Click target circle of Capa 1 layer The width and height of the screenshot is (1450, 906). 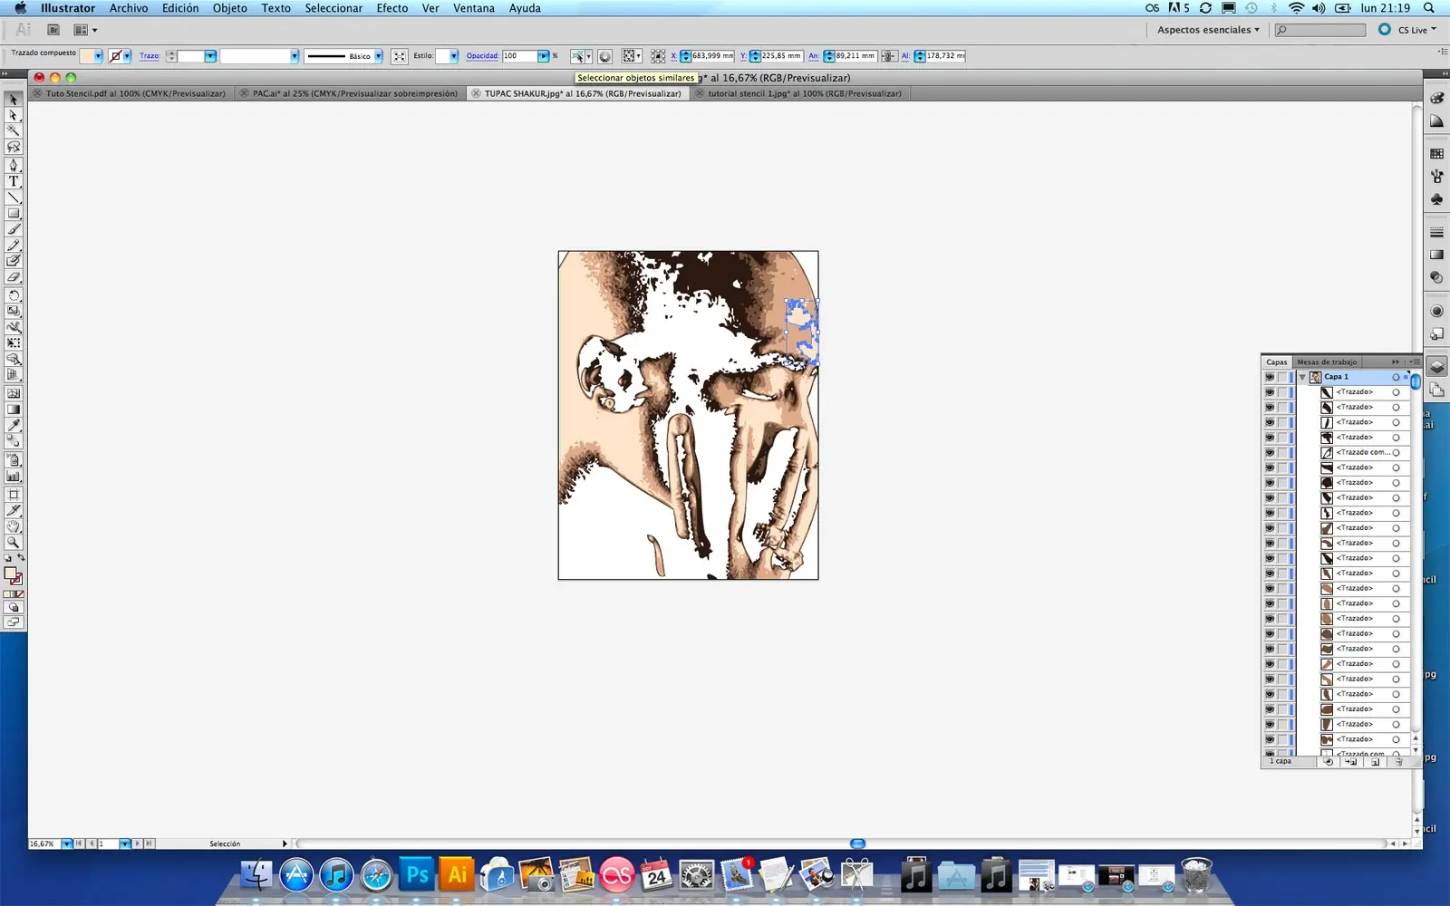point(1396,377)
